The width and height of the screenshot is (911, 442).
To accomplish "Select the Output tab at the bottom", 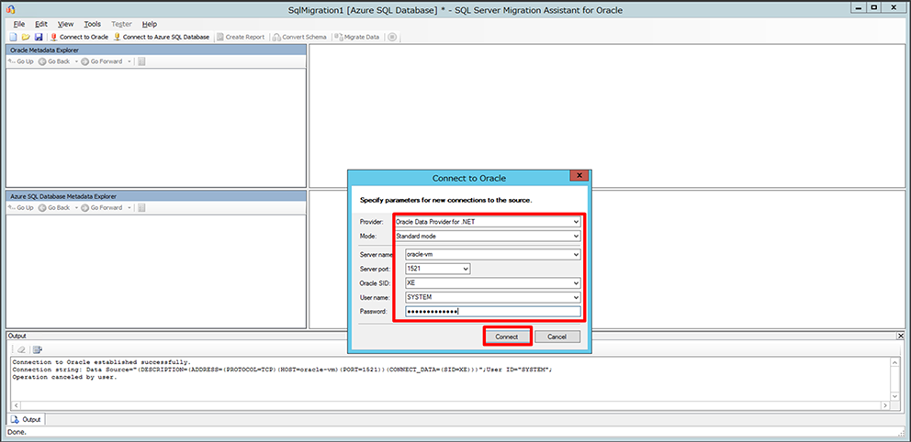I will click(x=26, y=419).
